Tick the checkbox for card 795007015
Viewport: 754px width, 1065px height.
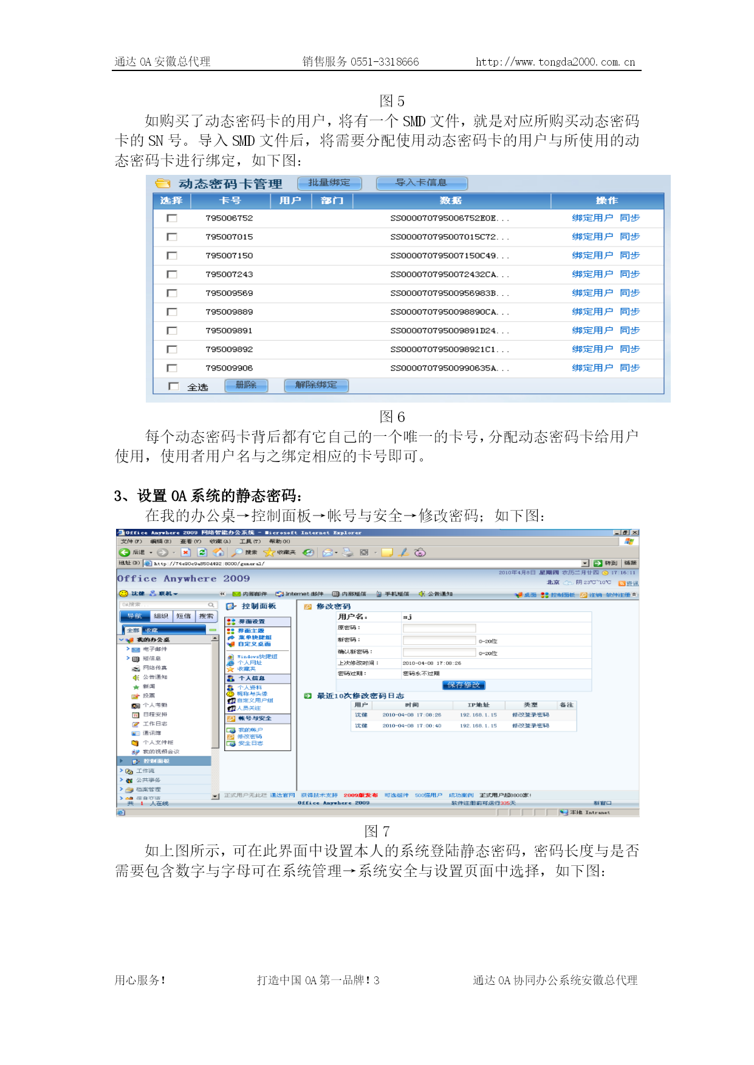[x=172, y=237]
